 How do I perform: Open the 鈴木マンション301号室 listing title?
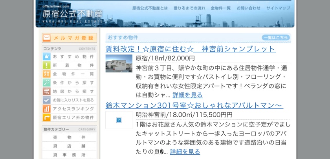[x=194, y=105]
